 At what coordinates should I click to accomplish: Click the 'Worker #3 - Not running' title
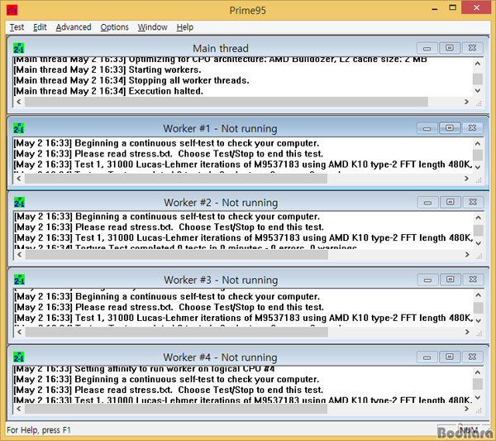221,280
